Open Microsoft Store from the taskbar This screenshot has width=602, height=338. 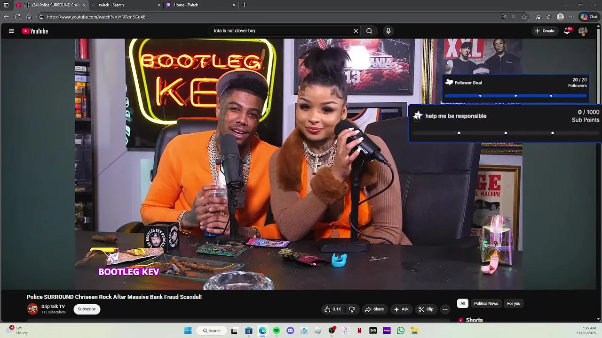(x=249, y=331)
